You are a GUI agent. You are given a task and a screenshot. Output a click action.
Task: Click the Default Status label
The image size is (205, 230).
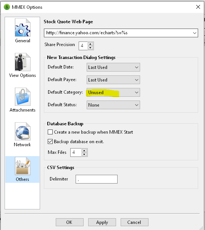point(62,105)
